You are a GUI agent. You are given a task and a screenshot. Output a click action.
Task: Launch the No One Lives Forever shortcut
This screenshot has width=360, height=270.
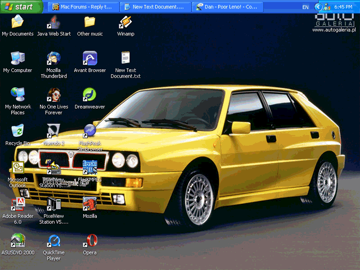point(53,94)
